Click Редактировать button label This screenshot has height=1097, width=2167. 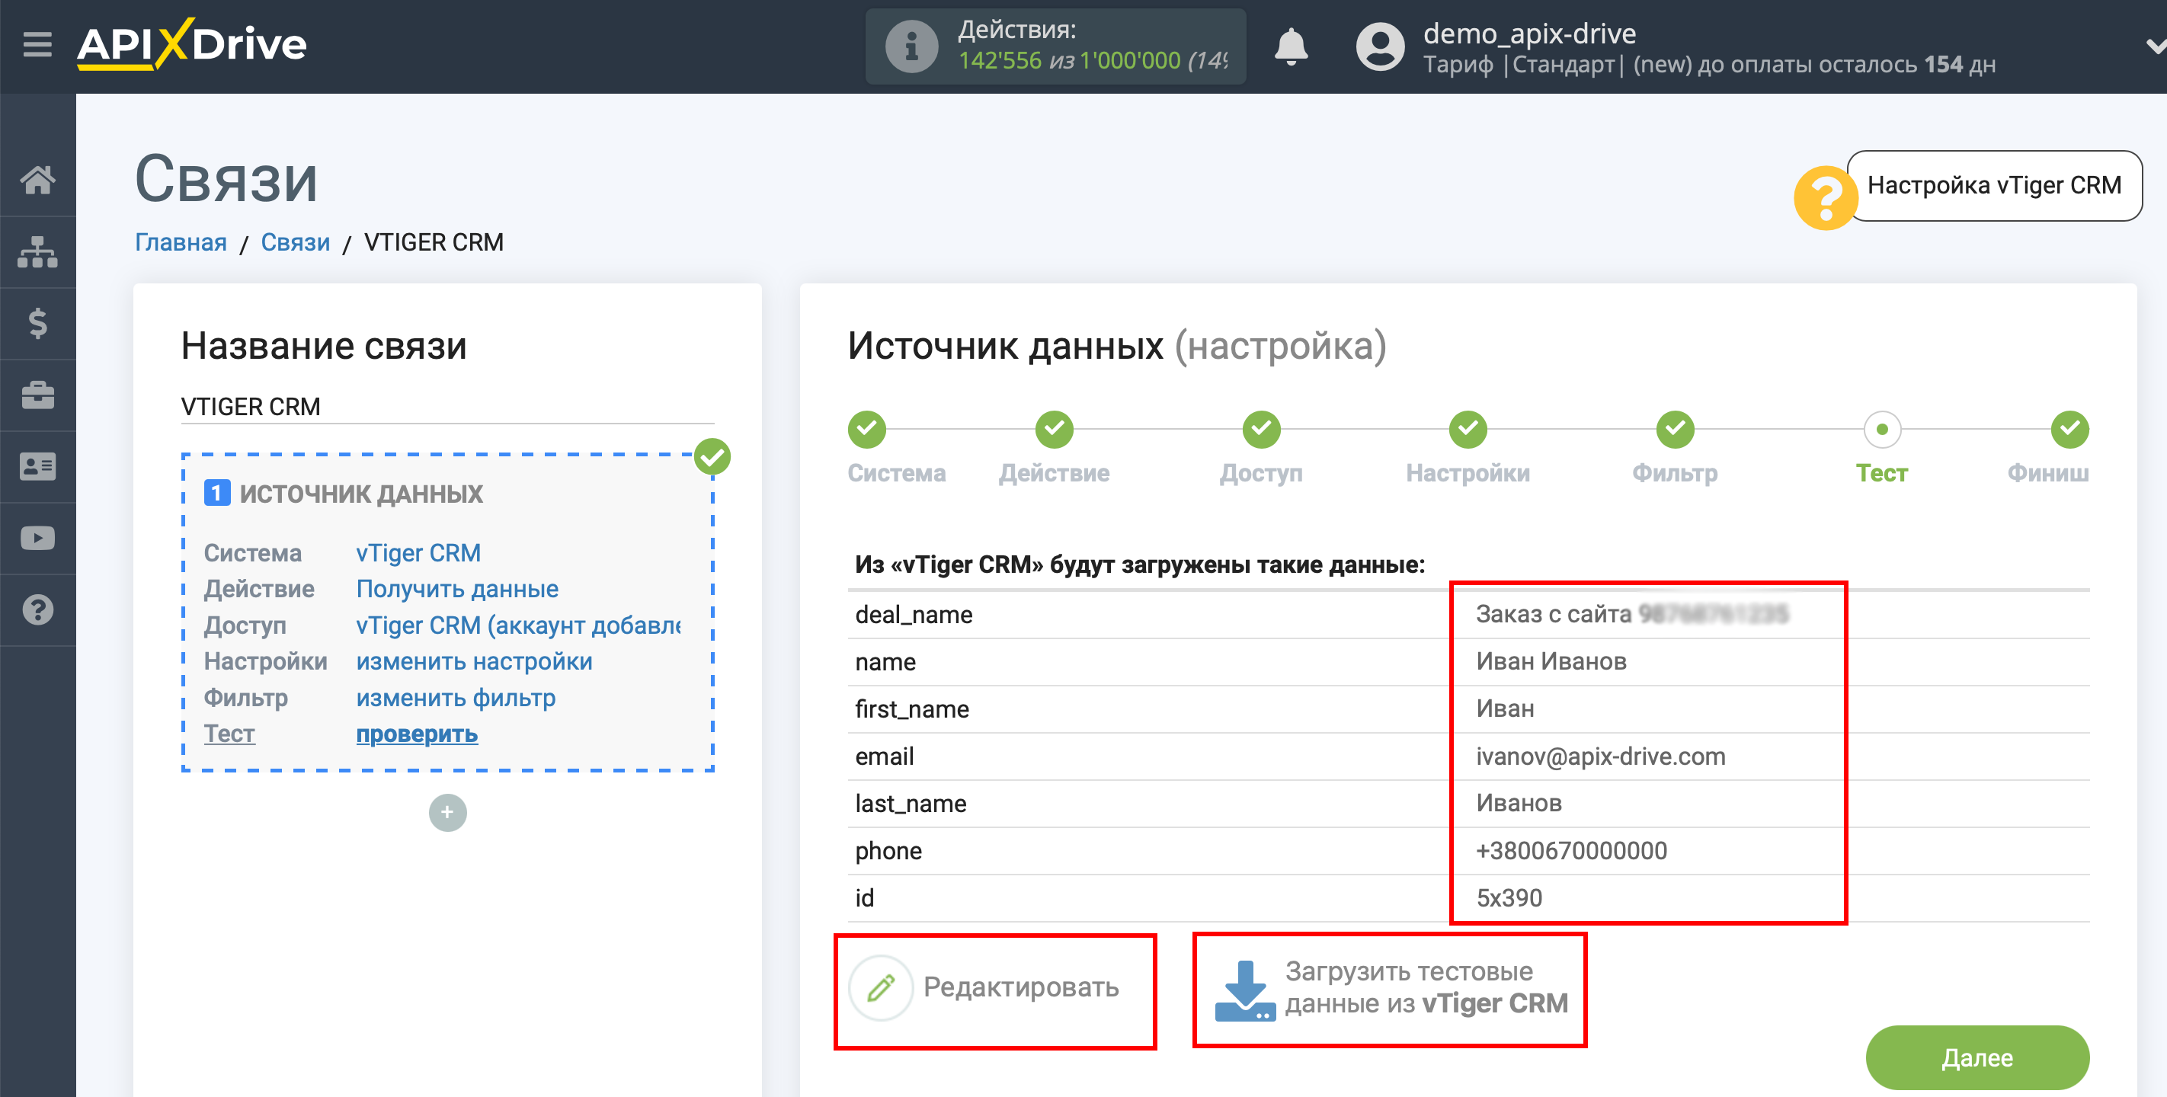click(x=1021, y=987)
